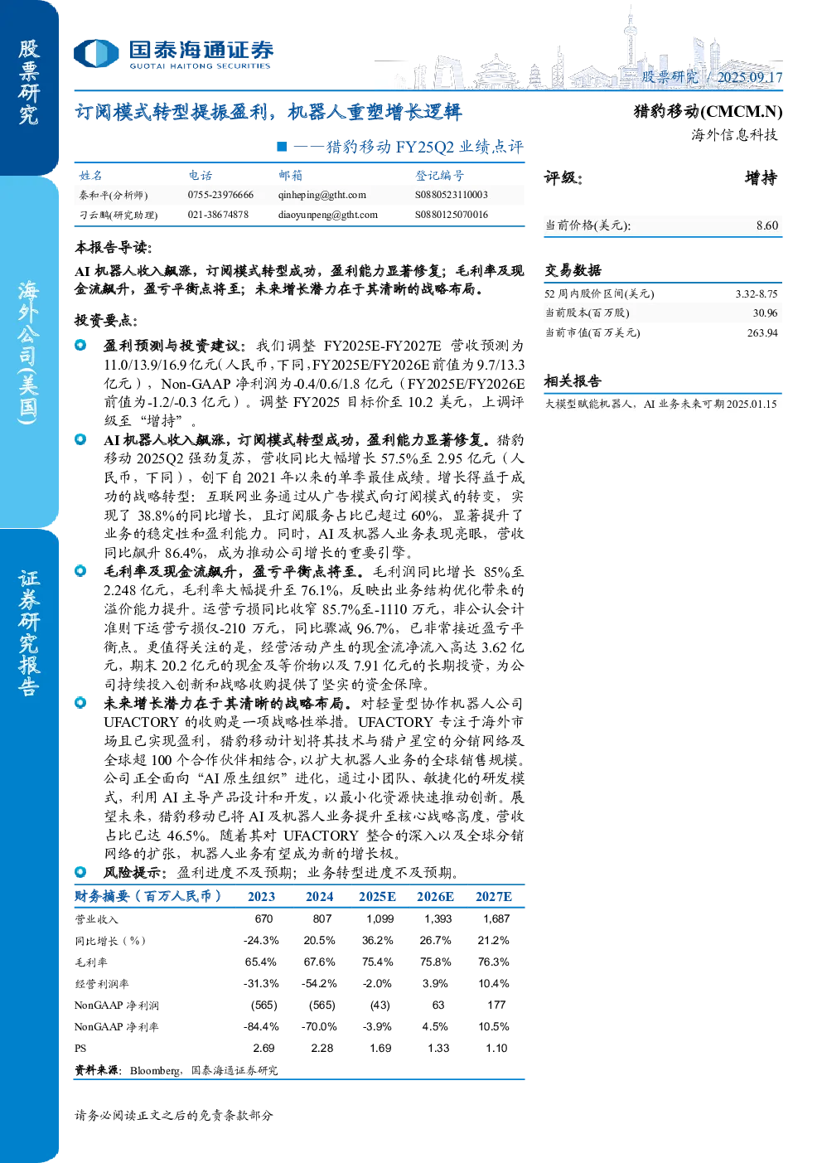Click the bullet icon beside AI机器人收入飙涨

pyautogui.click(x=80, y=439)
